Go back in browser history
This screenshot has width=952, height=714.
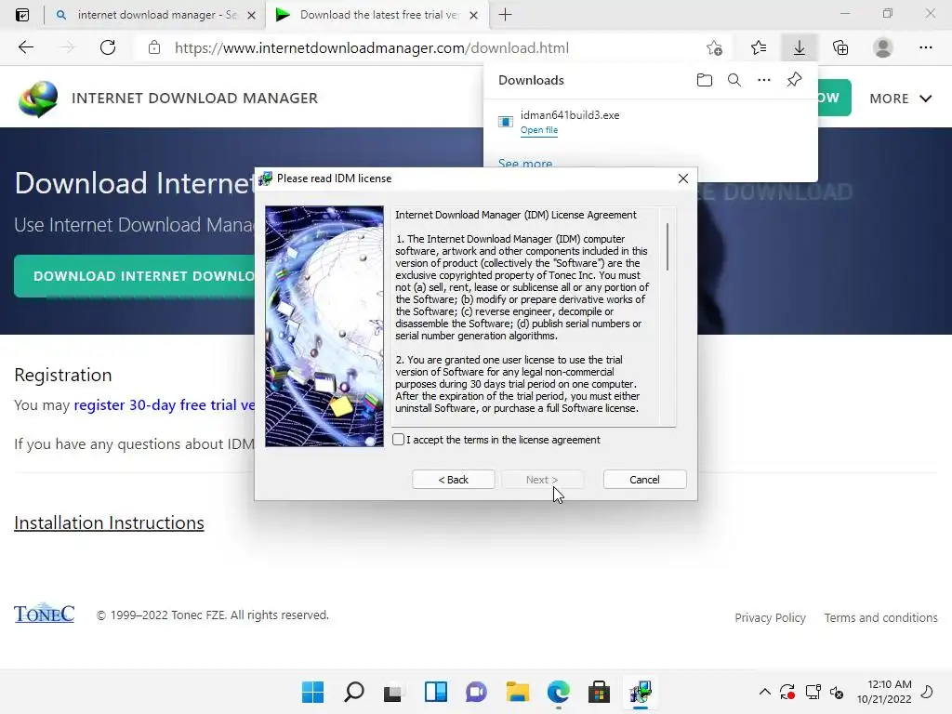(25, 47)
